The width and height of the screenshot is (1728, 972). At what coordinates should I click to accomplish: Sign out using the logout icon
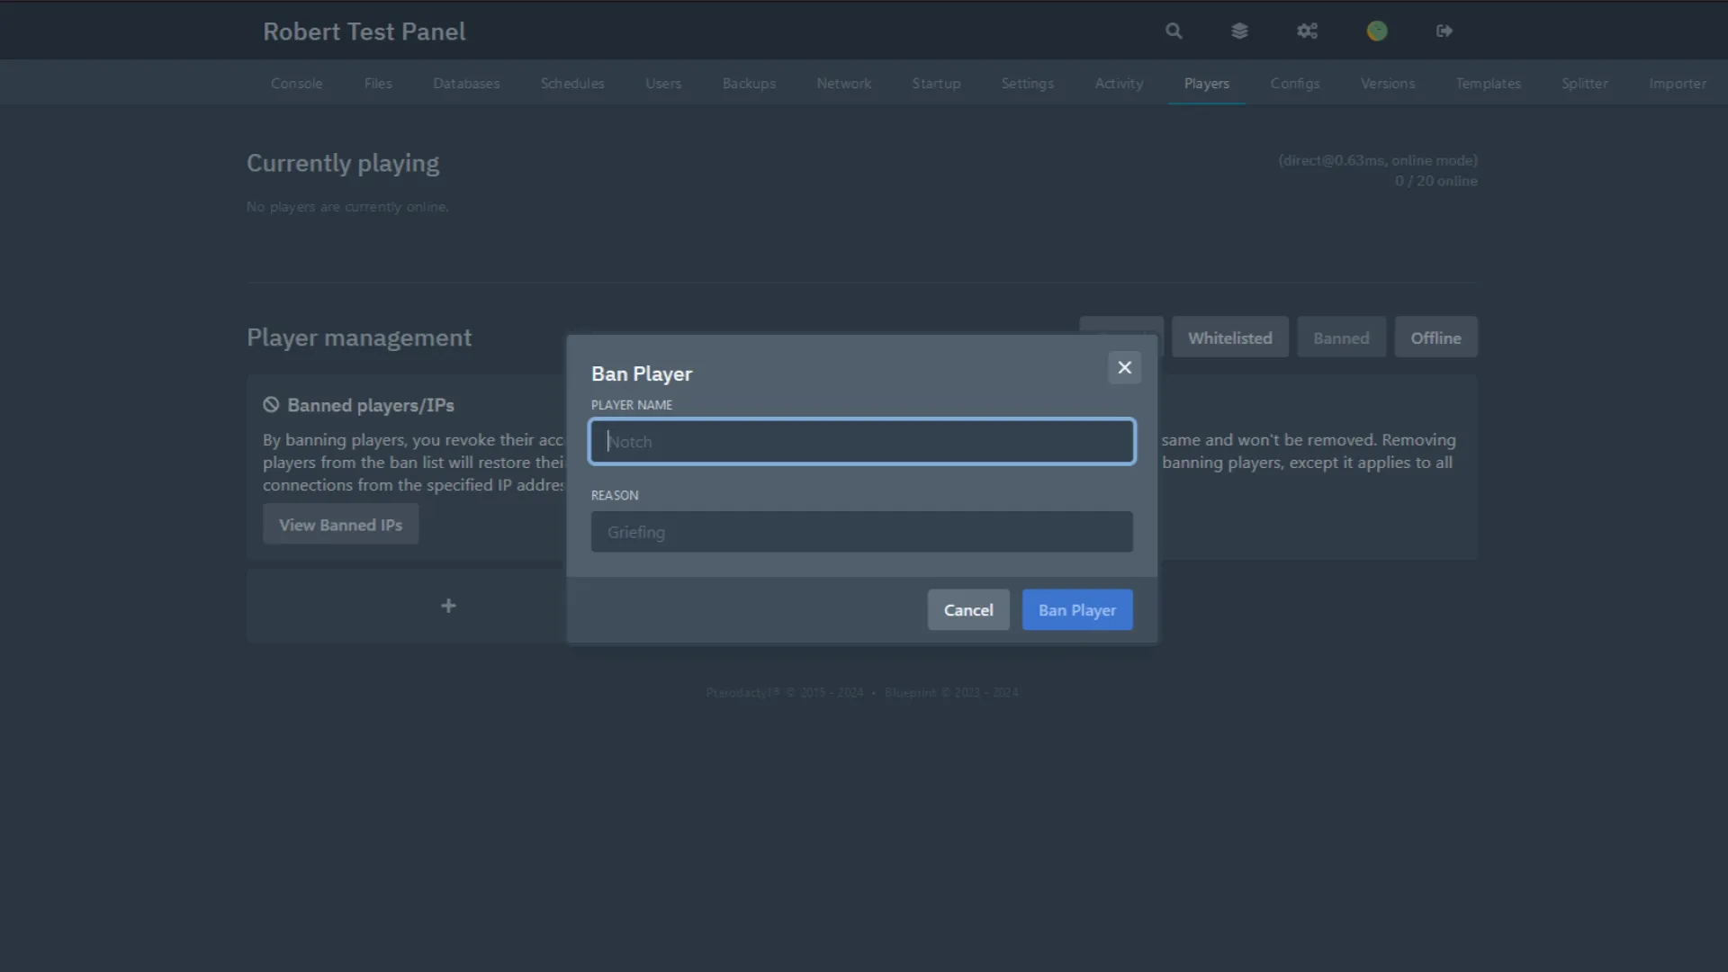coord(1444,30)
